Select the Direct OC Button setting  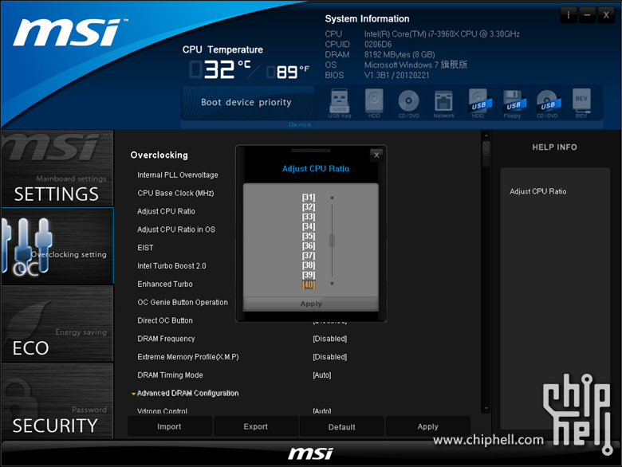[x=164, y=320]
